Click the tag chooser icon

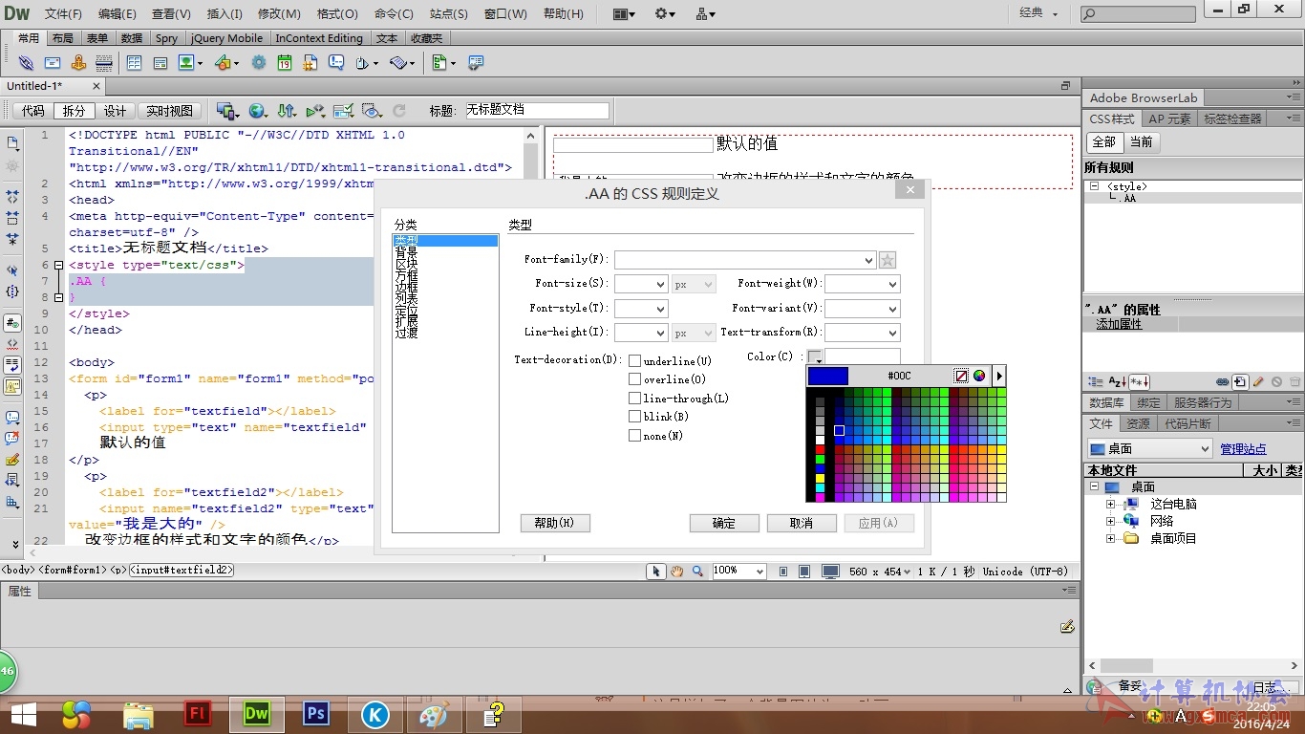tap(476, 62)
